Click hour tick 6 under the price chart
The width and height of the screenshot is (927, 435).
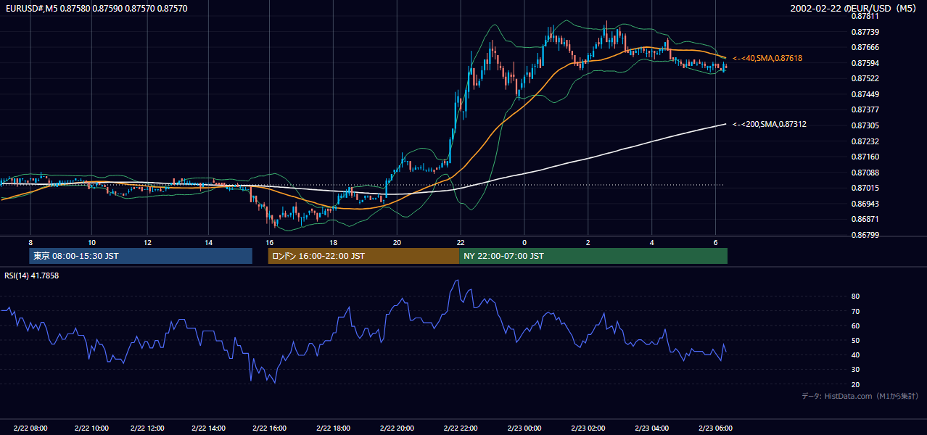[715, 241]
